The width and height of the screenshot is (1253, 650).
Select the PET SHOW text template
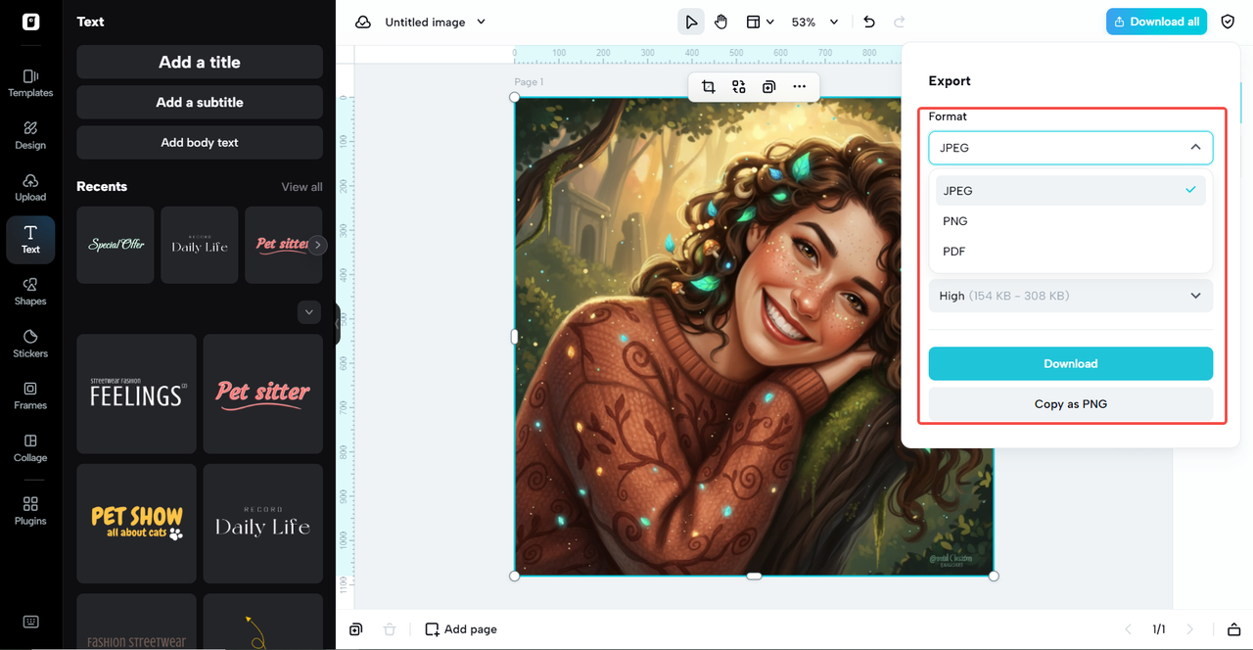point(137,523)
